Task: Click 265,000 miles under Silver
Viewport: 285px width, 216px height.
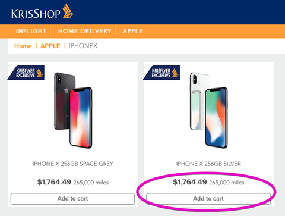Action: [x=227, y=183]
